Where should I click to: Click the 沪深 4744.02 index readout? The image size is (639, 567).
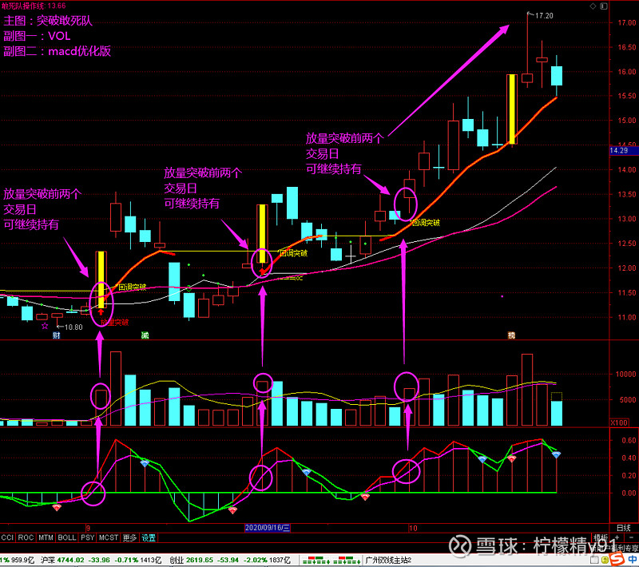[62, 560]
